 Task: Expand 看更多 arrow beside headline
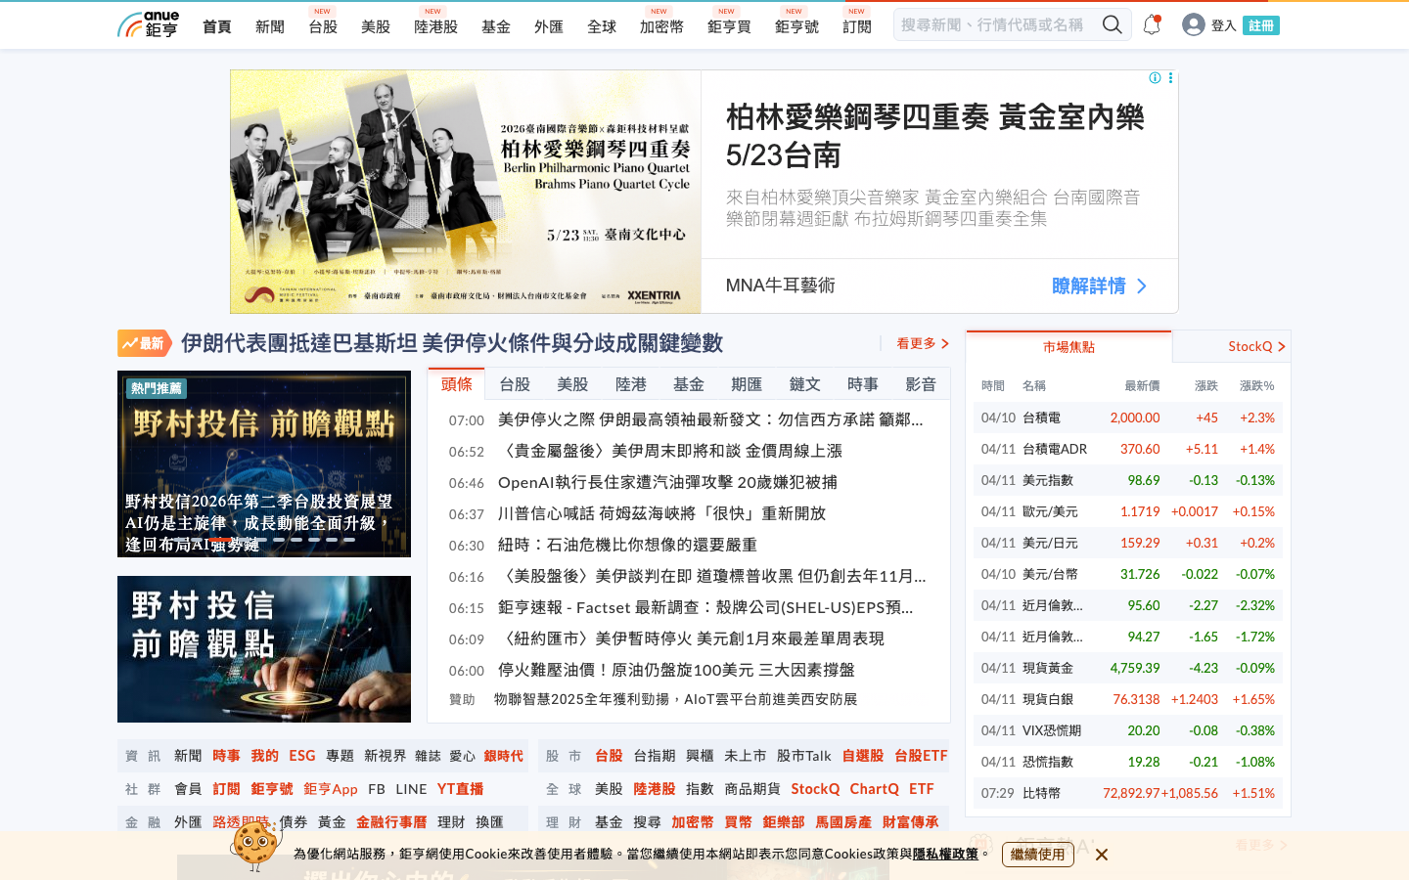click(923, 343)
